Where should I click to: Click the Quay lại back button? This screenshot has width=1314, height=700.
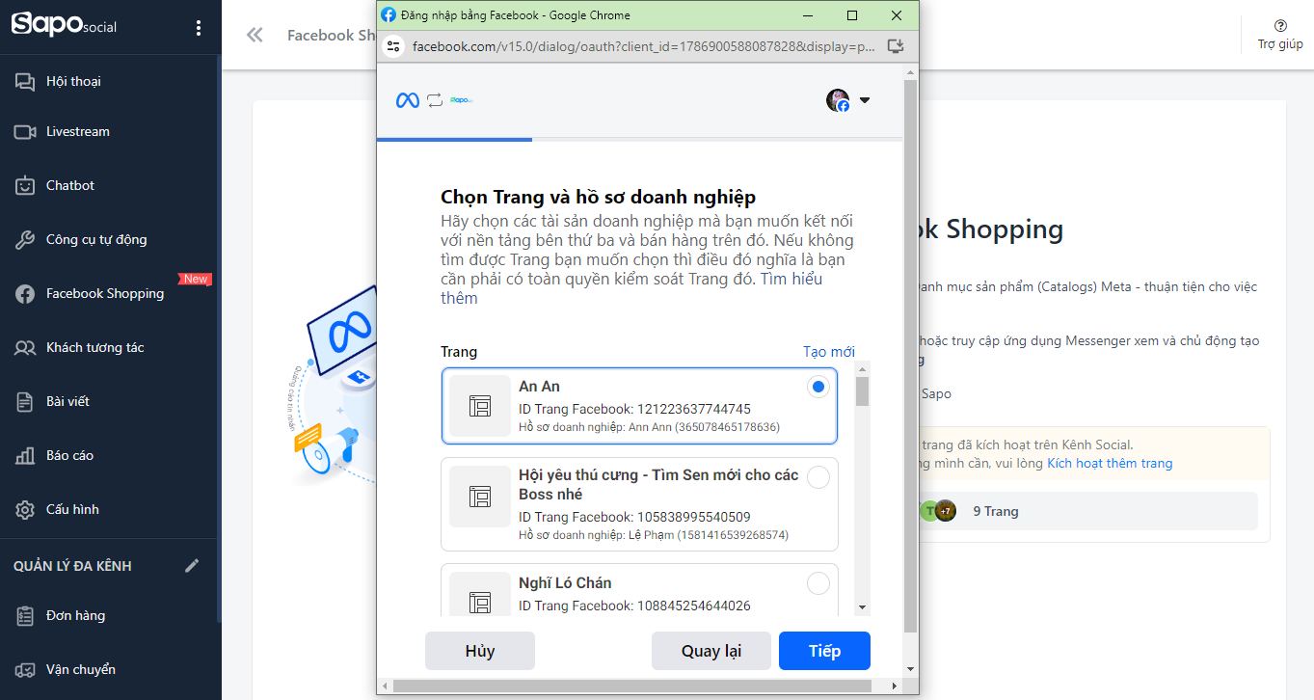point(711,651)
